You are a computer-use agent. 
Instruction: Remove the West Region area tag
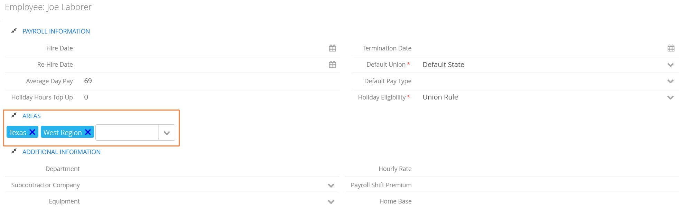pyautogui.click(x=88, y=132)
